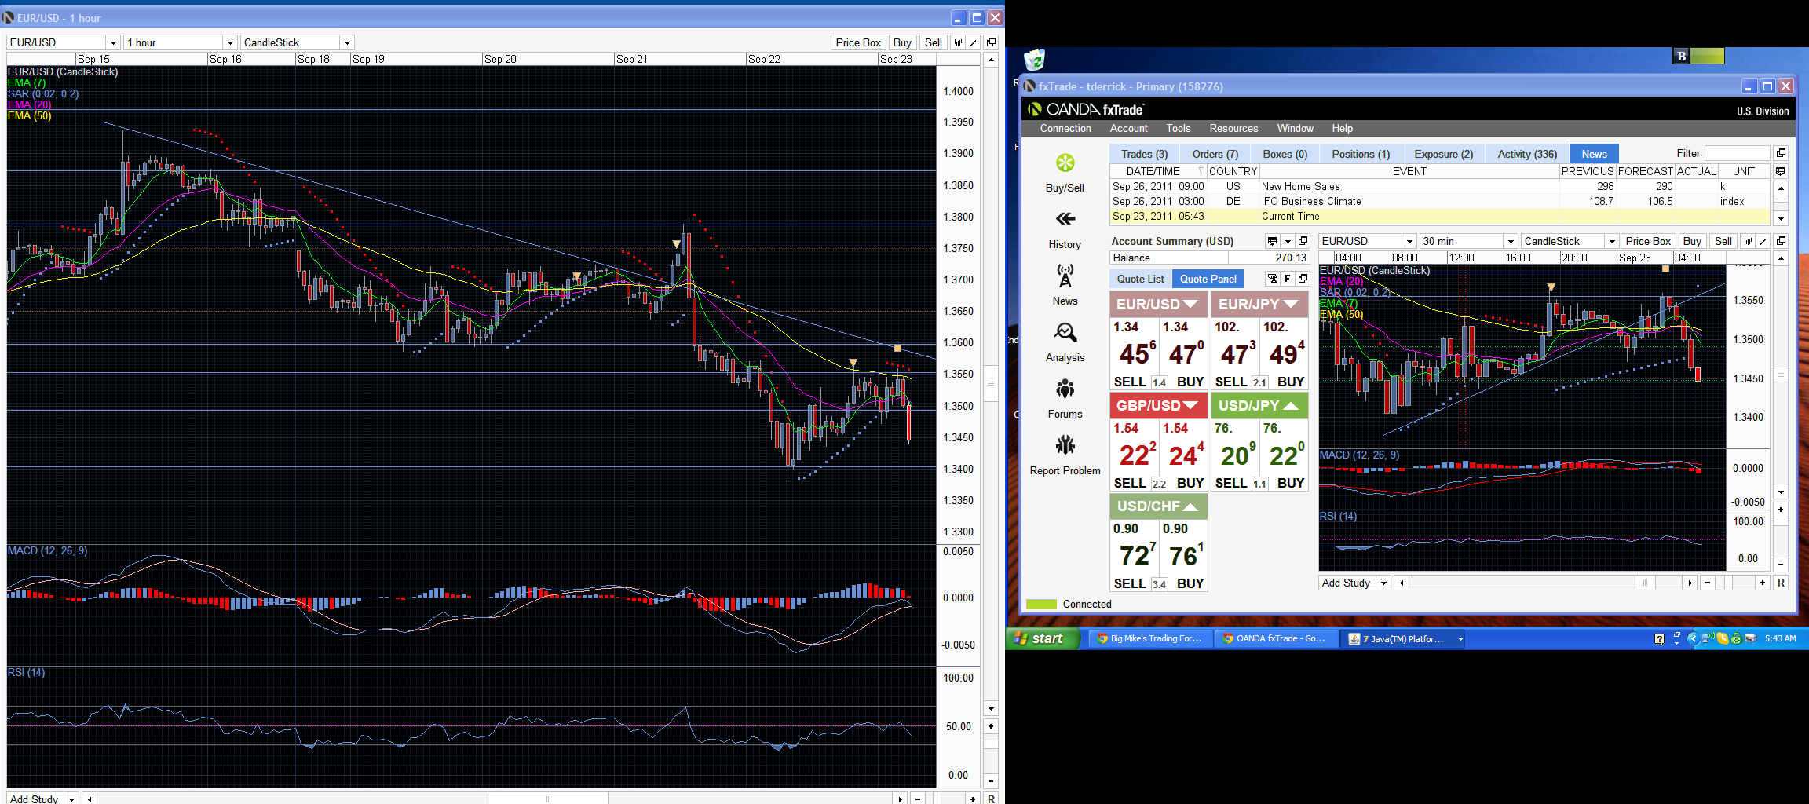Click BUY on the USD/JPY quote tile

coord(1291,483)
